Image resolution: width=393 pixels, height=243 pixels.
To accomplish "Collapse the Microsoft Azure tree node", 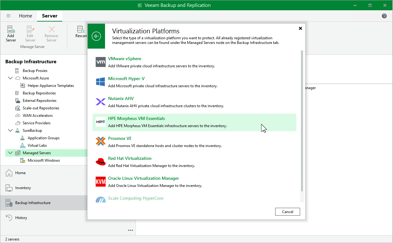I will [10, 78].
